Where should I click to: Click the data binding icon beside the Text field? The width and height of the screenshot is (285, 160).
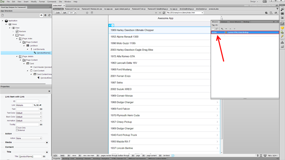[x=41, y=109]
